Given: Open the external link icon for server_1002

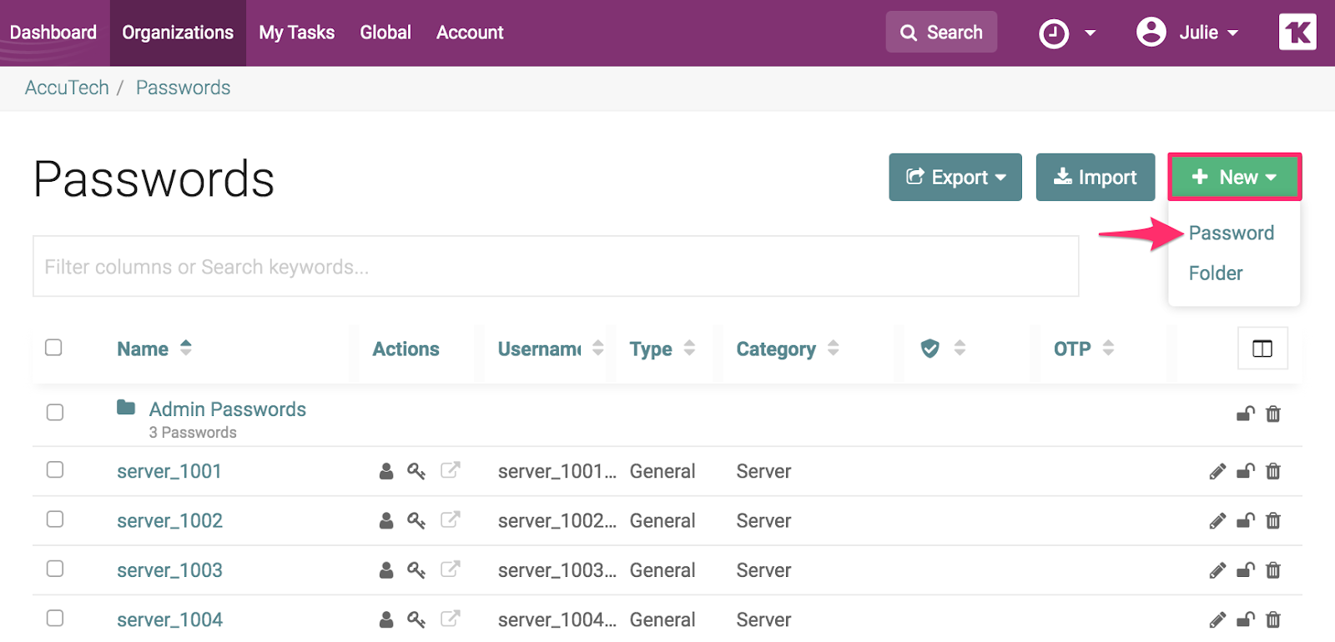Looking at the screenshot, I should [450, 520].
